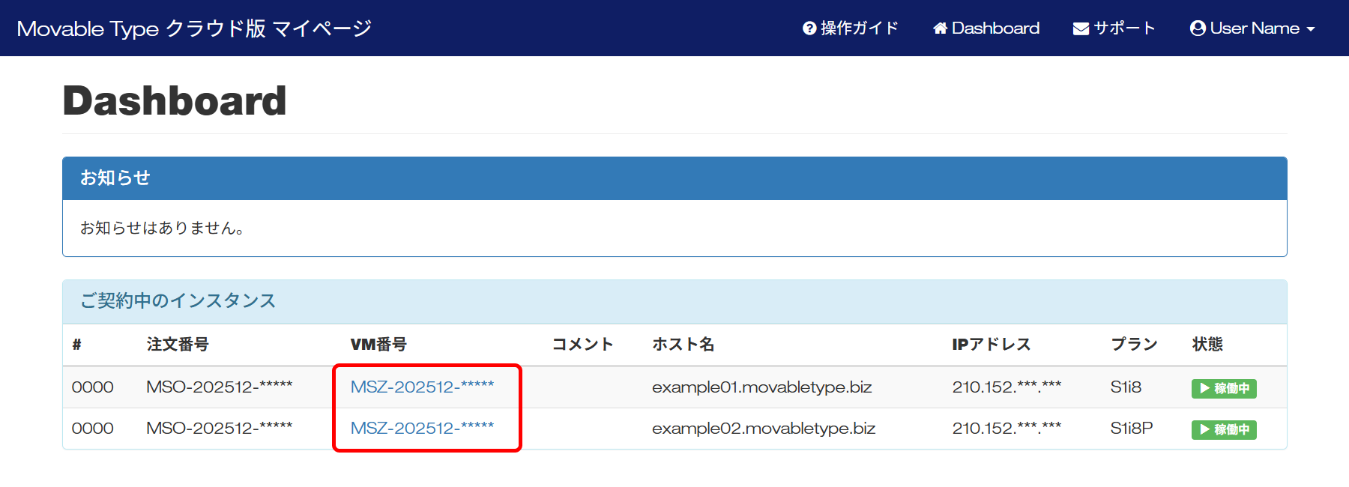This screenshot has height=487, width=1349.
Task: Click the 稼働中 status badge for plan S1i8
Action: (x=1224, y=388)
